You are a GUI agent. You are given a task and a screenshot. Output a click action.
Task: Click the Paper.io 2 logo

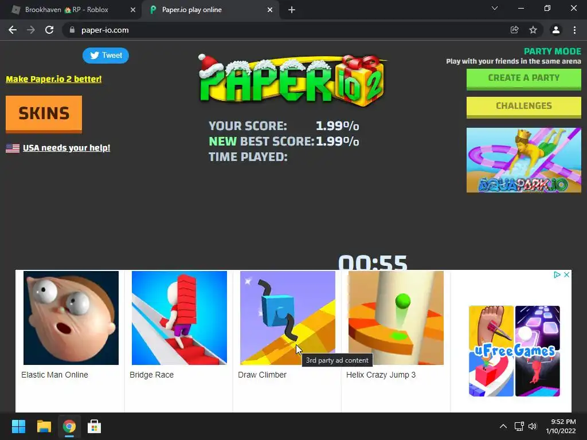(x=291, y=80)
